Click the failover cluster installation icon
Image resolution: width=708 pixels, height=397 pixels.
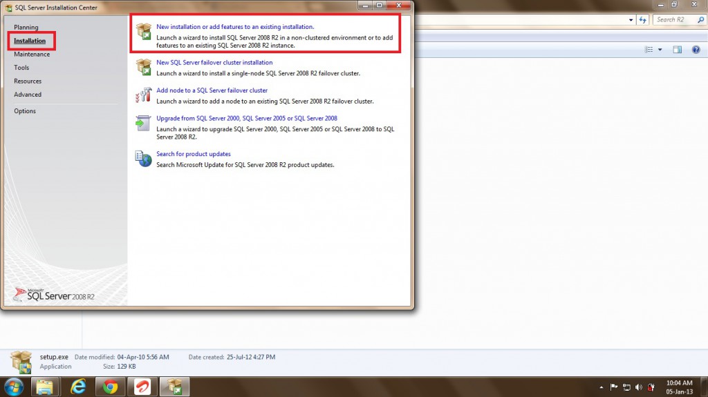click(144, 66)
